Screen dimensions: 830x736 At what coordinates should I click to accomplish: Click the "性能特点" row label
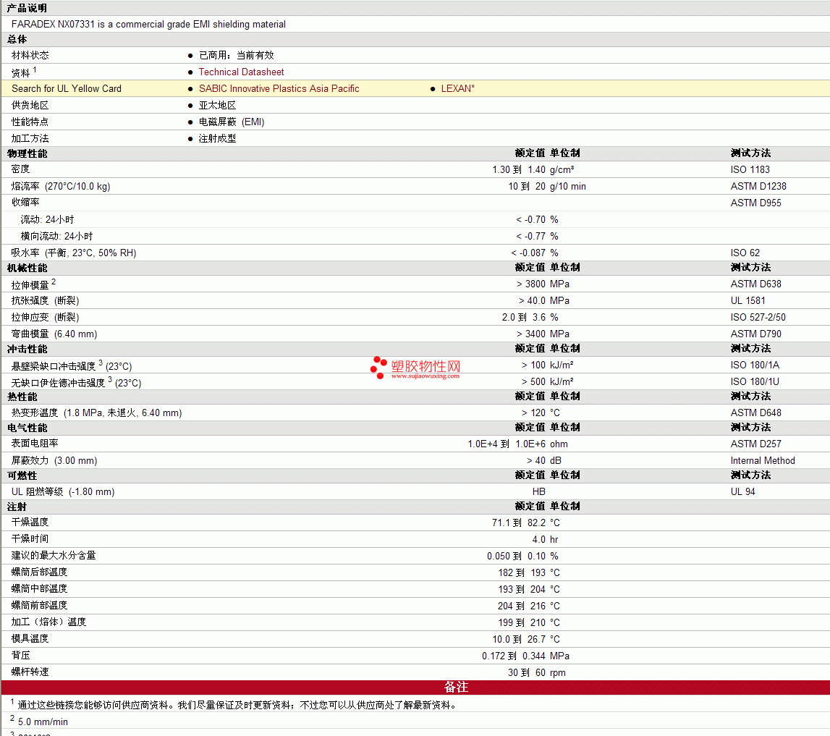(x=30, y=122)
